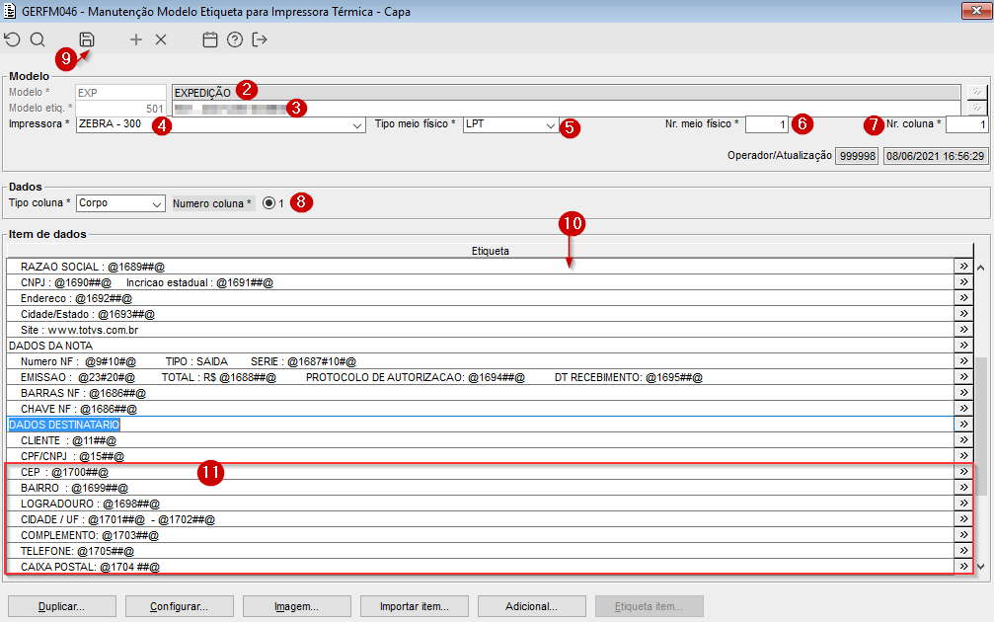Open row arrow for Numero NF line
Image resolution: width=994 pixels, height=622 pixels.
(x=963, y=361)
